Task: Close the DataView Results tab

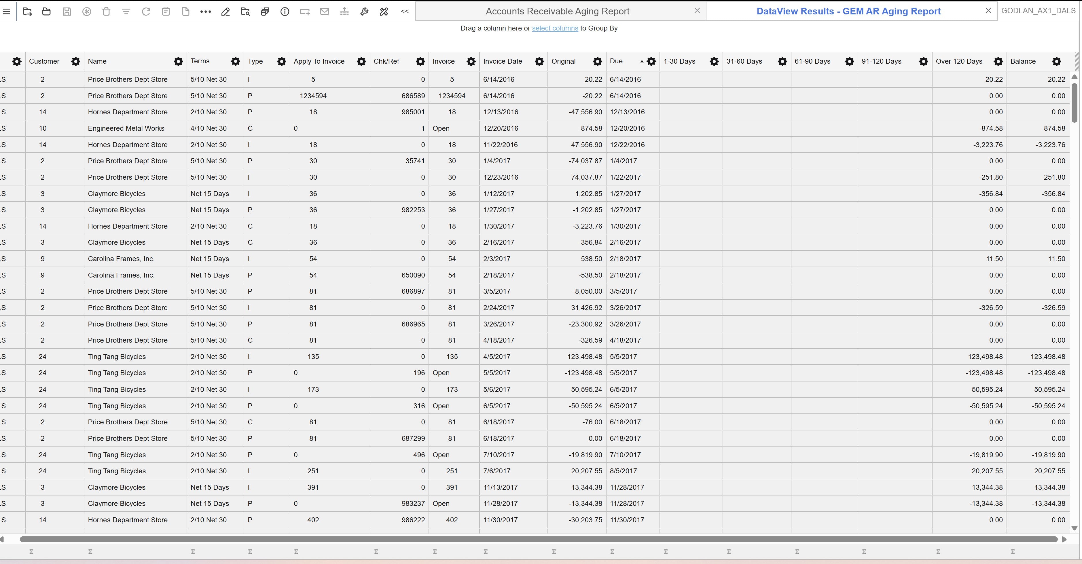Action: (x=988, y=11)
